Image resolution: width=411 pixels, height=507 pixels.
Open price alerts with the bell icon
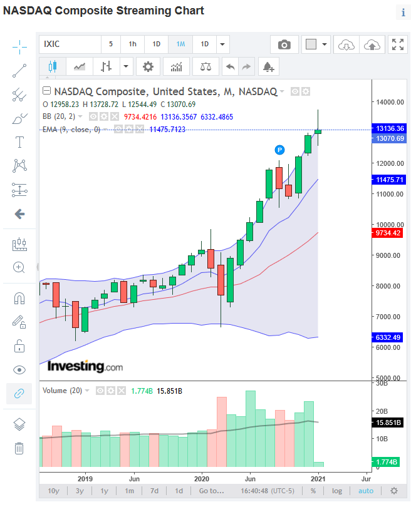coord(268,66)
